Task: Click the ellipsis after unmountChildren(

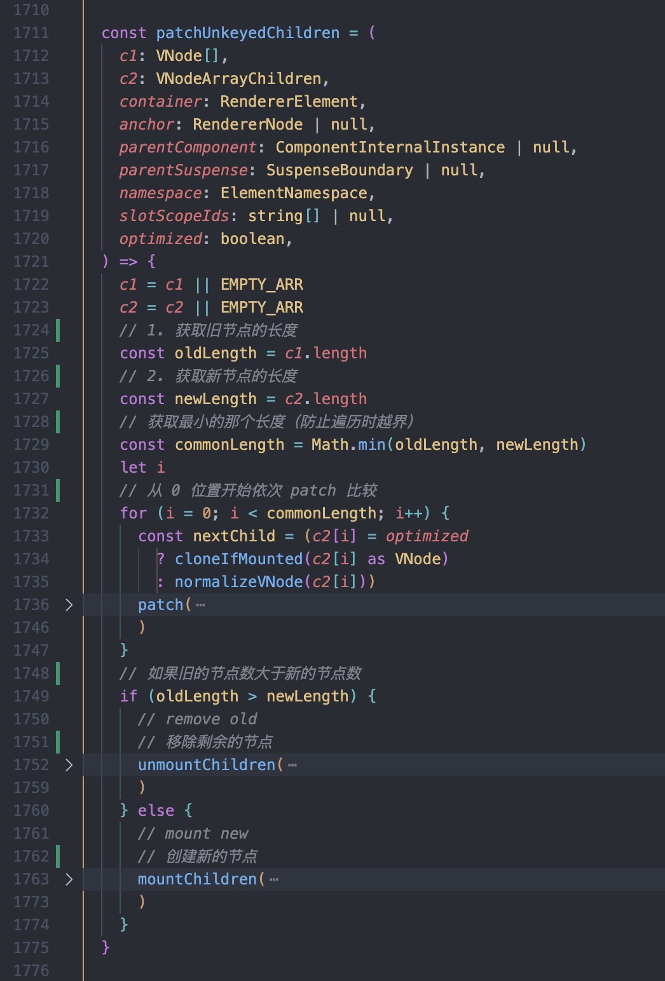Action: (292, 766)
